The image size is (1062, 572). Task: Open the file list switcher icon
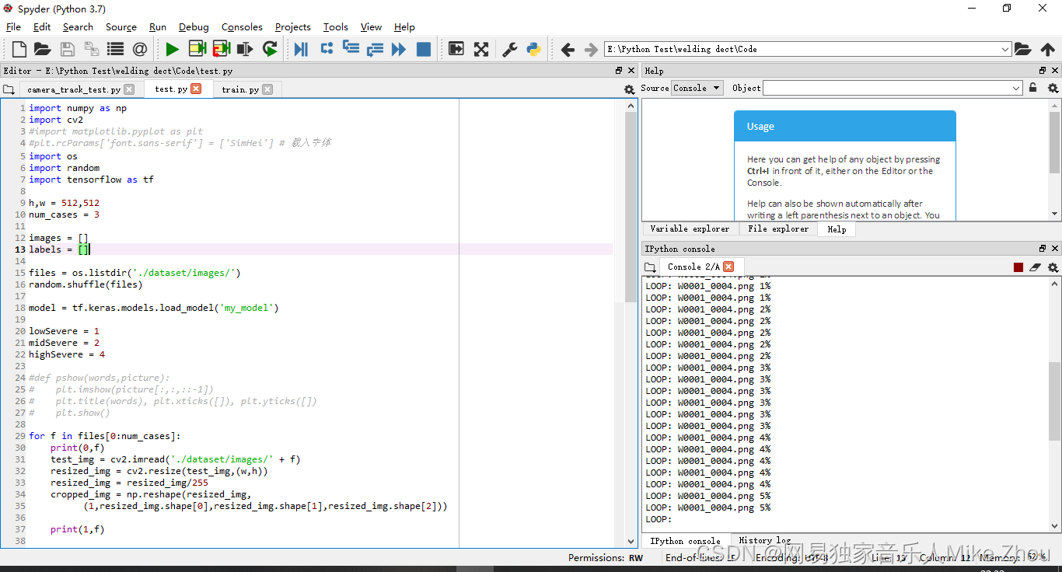115,49
